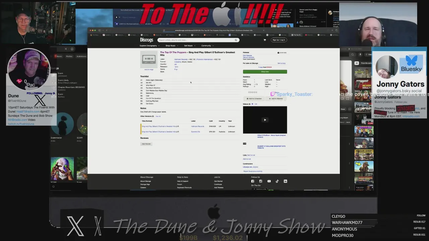Click the Sell a copy link

pyautogui.click(x=282, y=63)
